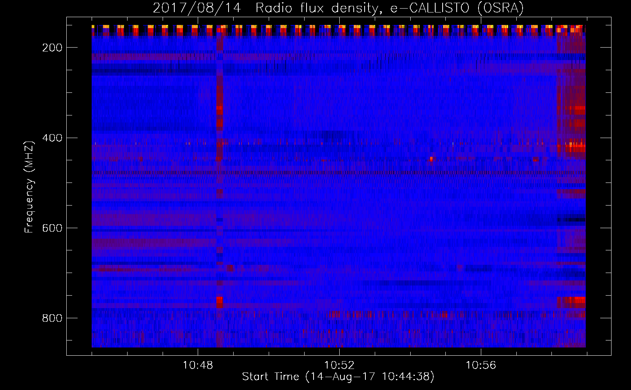This screenshot has width=631, height=390.
Task: Click the '10:48' time tick label
Action: click(x=198, y=365)
